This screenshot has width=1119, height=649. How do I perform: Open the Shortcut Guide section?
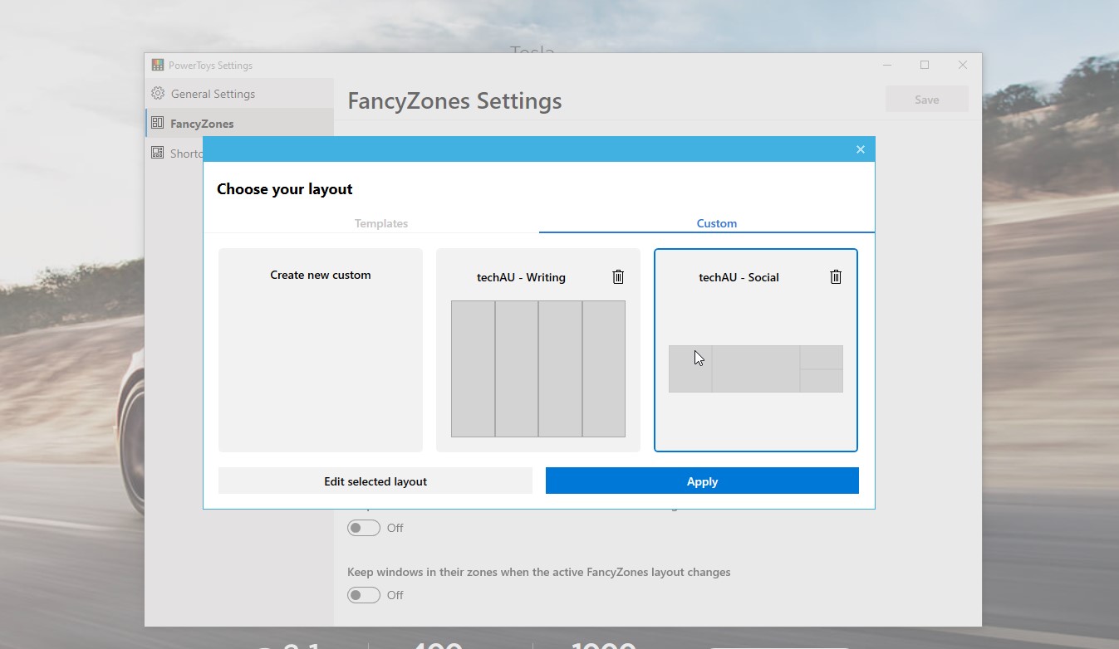[184, 153]
